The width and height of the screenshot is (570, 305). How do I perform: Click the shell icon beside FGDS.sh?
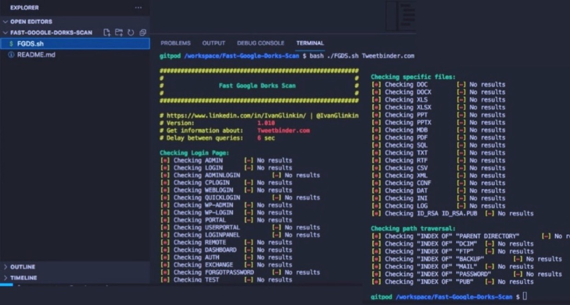(11, 44)
